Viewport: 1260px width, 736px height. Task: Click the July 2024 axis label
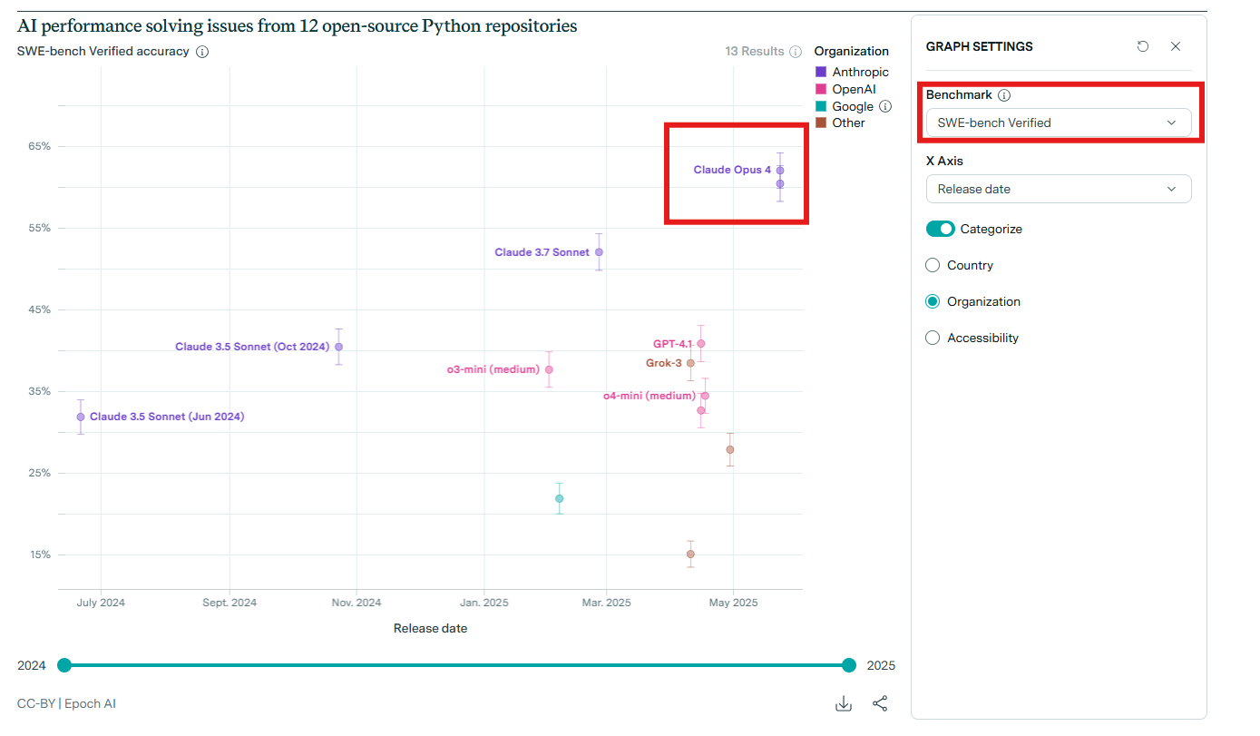[x=101, y=603]
